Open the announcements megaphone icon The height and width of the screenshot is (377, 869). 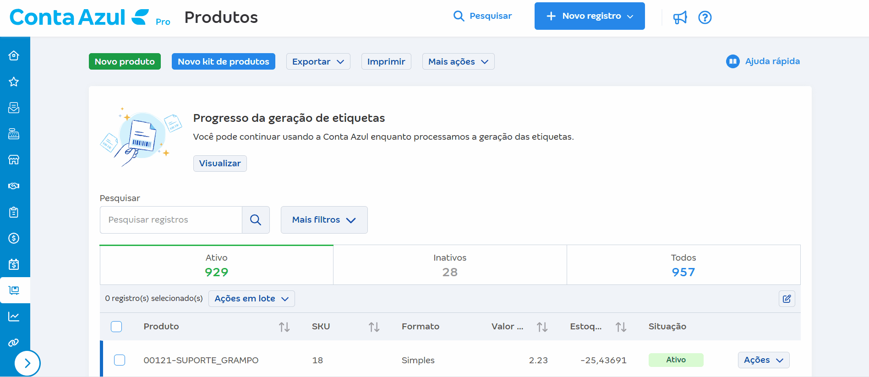coord(680,17)
